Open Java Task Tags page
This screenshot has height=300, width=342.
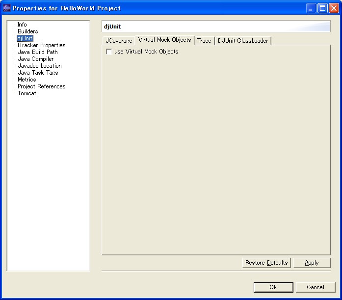[38, 73]
